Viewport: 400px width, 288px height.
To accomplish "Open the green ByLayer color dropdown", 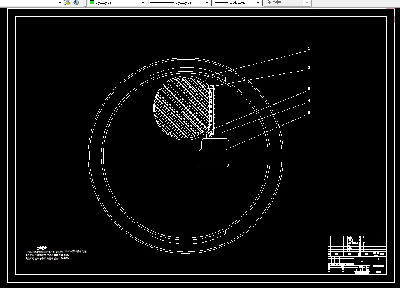I will [x=117, y=3].
